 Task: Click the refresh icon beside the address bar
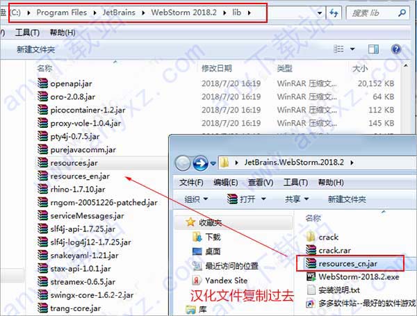(x=334, y=13)
